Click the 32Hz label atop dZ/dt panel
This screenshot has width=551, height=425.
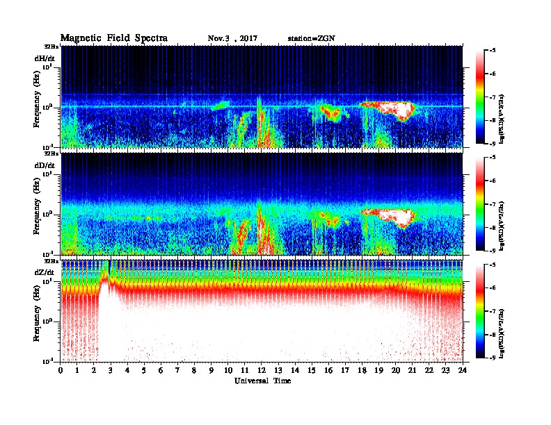(51, 261)
